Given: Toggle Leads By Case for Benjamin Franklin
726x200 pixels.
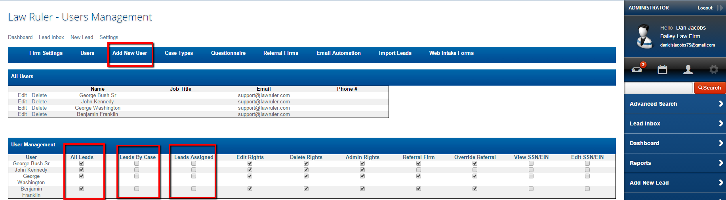Looking at the screenshot, I should [137, 189].
